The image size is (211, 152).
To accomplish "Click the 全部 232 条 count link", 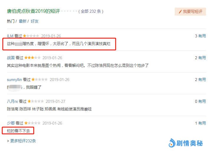I will [91, 11].
